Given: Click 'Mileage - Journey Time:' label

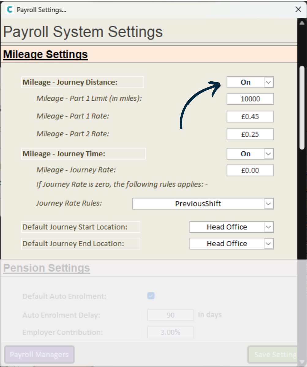Looking at the screenshot, I should (x=64, y=154).
